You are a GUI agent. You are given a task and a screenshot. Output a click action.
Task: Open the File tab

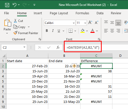tap(6, 13)
